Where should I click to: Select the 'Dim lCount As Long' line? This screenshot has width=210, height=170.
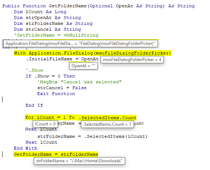[x=40, y=12]
